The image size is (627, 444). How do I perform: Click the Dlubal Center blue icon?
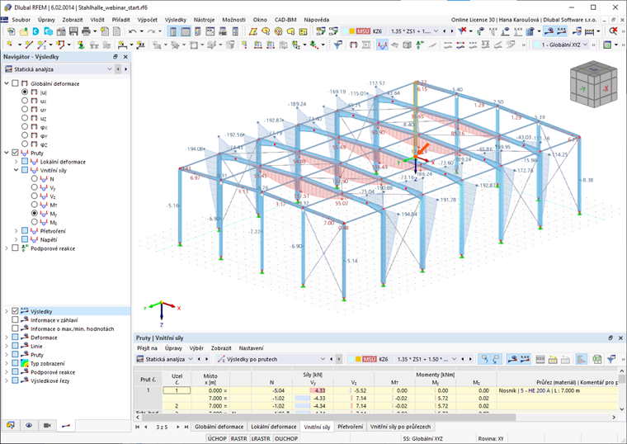[36, 31]
